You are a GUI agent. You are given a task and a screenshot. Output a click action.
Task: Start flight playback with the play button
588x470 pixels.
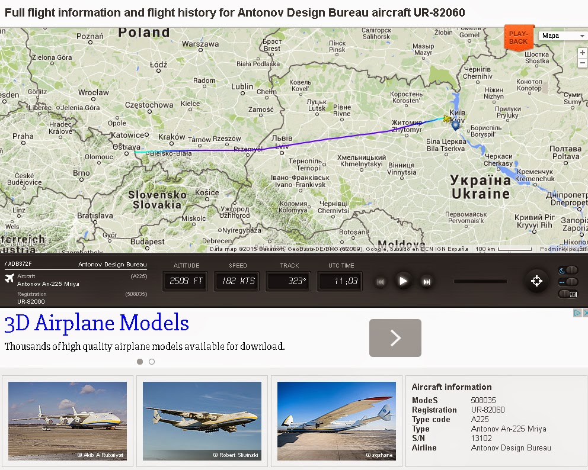coord(402,281)
